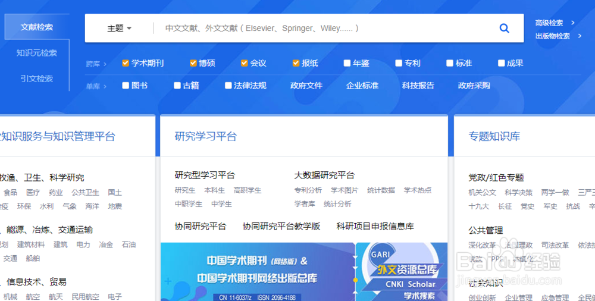Image resolution: width=595 pixels, height=301 pixels.
Task: Check the 成果 checkbox
Action: [x=501, y=63]
